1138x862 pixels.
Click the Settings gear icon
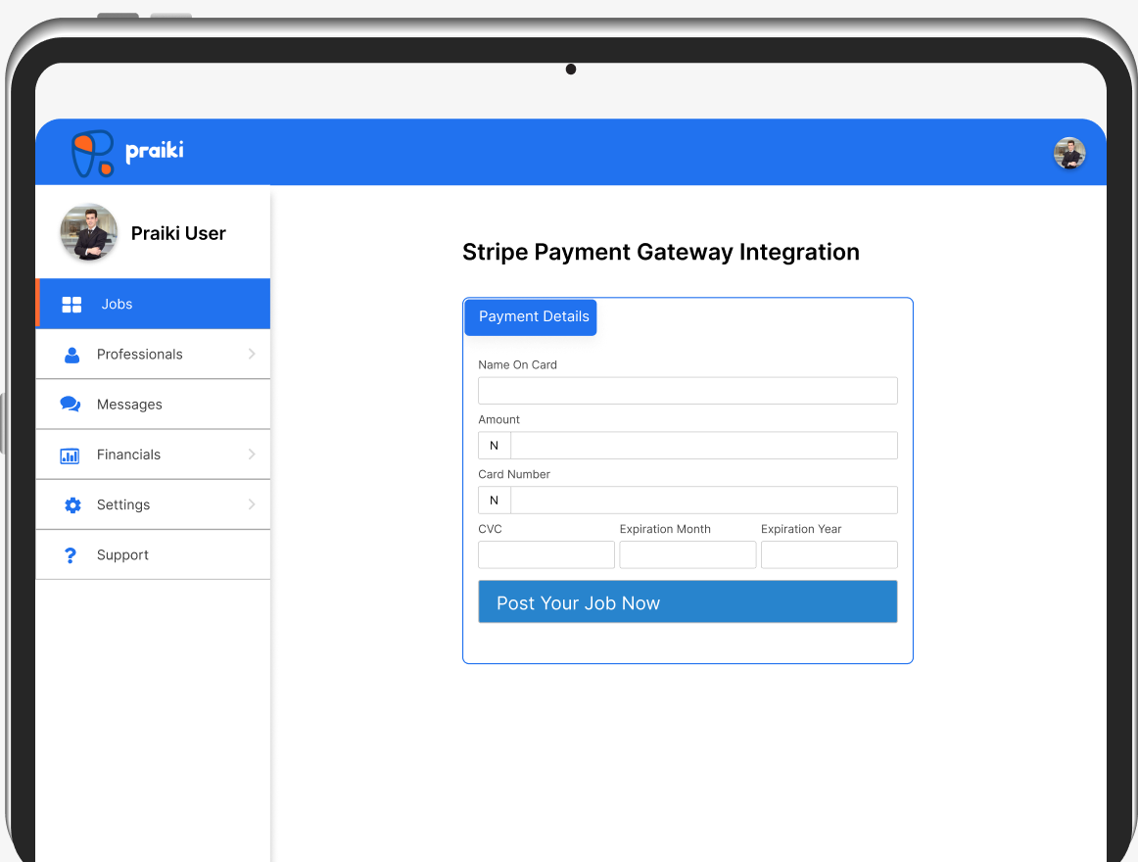[x=72, y=504]
